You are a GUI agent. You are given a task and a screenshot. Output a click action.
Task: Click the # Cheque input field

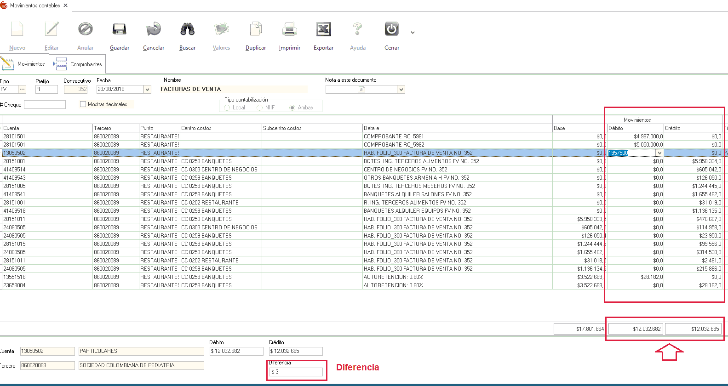click(45, 105)
